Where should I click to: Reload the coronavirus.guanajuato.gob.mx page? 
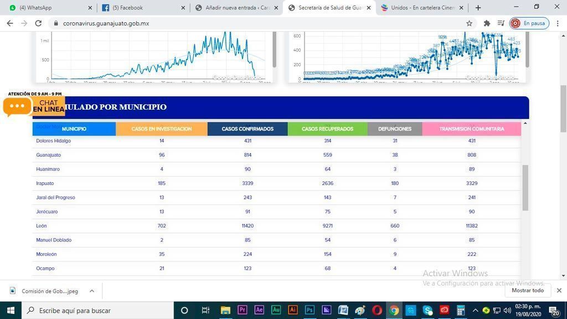click(x=38, y=23)
